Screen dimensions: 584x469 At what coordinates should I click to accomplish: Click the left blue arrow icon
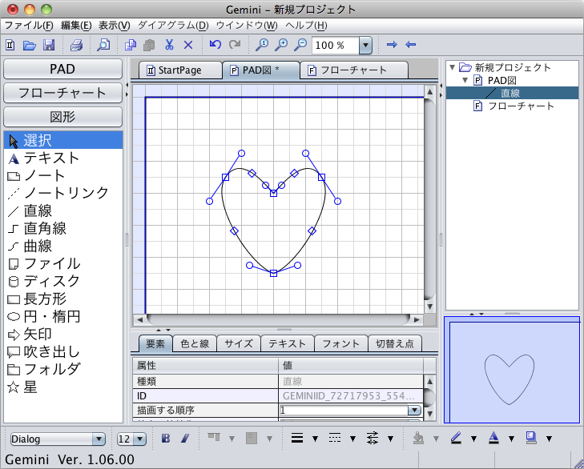pyautogui.click(x=410, y=45)
